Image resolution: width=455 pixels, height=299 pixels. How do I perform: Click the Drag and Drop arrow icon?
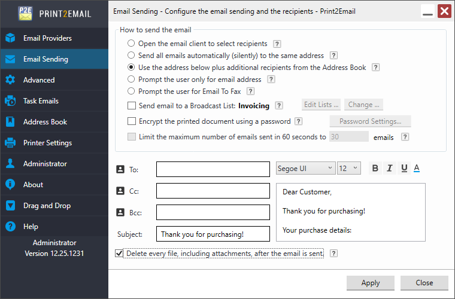pyautogui.click(x=10, y=206)
